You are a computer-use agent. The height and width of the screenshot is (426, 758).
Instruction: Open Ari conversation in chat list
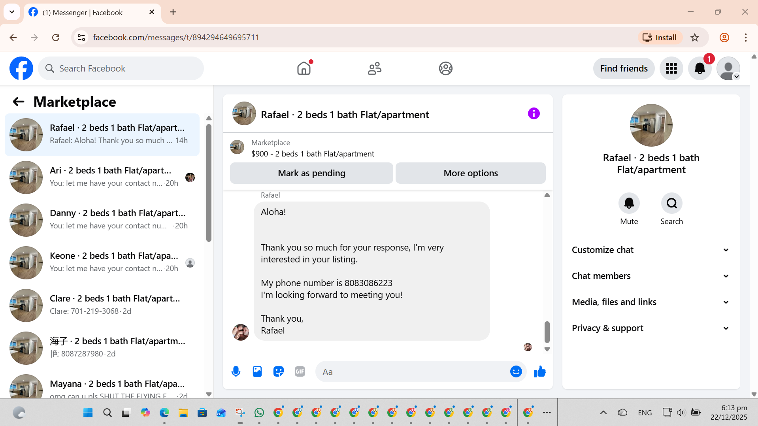pos(102,177)
